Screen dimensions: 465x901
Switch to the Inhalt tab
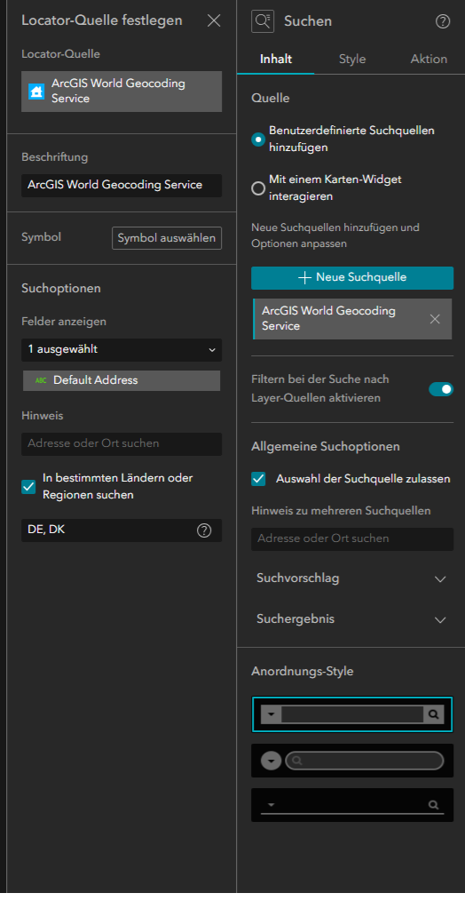pos(276,59)
